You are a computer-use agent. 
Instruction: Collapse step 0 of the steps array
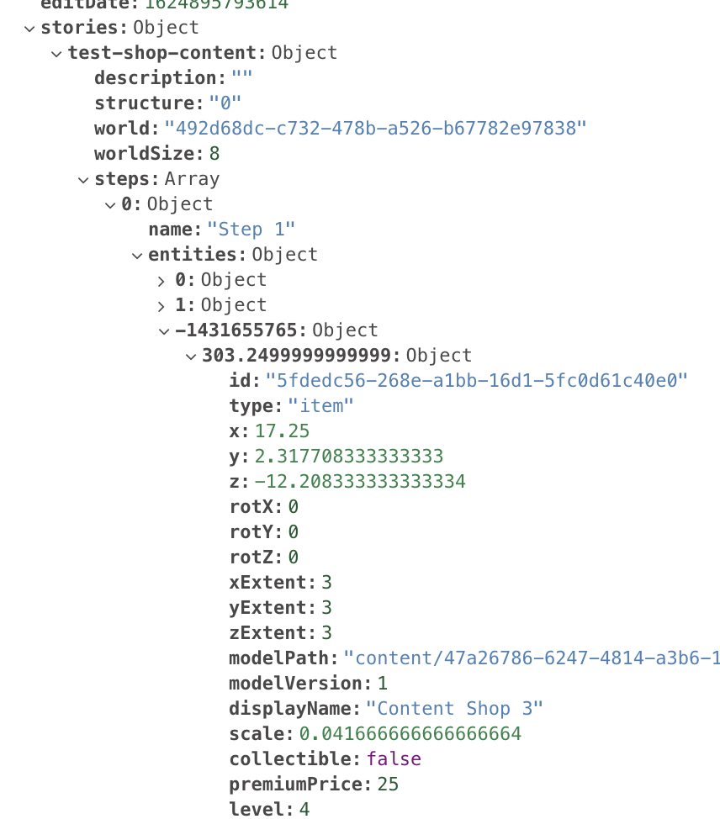pos(110,204)
